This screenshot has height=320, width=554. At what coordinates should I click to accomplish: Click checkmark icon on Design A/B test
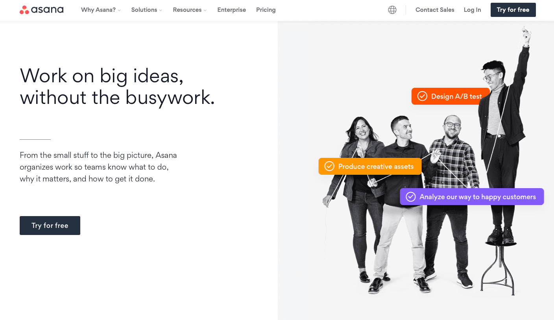click(422, 96)
